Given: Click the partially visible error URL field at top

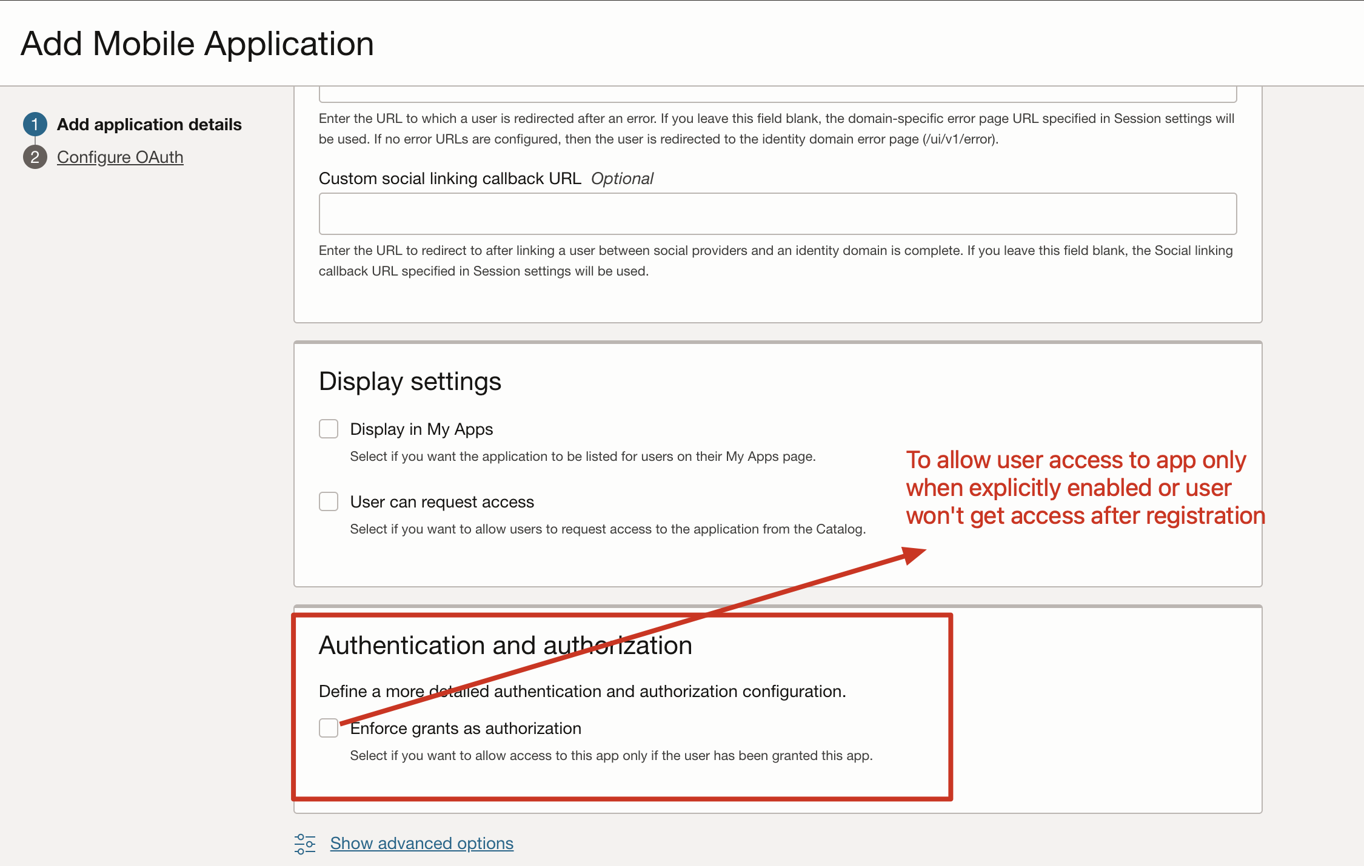Looking at the screenshot, I should click(x=777, y=94).
